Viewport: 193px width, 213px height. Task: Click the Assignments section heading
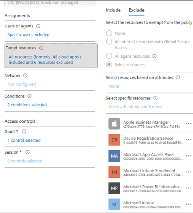click(x=17, y=16)
